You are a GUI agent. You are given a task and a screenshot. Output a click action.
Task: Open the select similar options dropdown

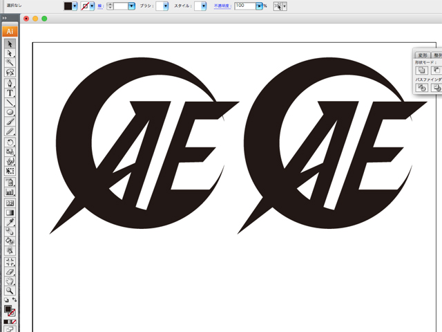[x=285, y=6]
